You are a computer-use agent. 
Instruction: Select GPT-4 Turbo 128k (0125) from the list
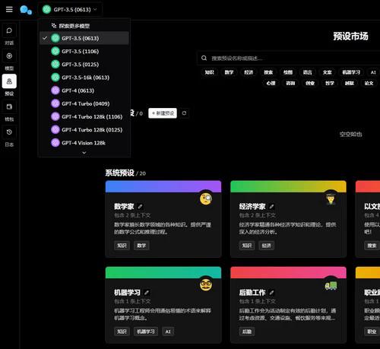84,130
